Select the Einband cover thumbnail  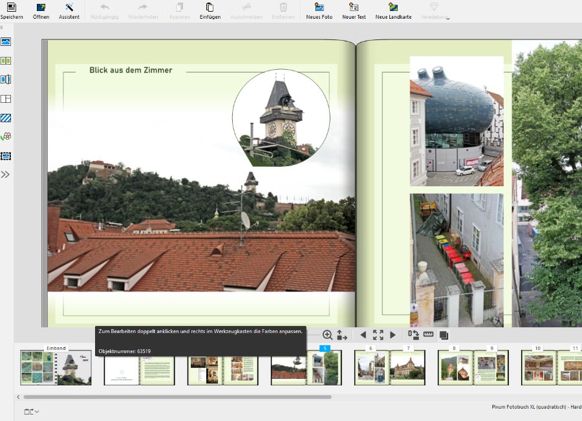tap(56, 367)
